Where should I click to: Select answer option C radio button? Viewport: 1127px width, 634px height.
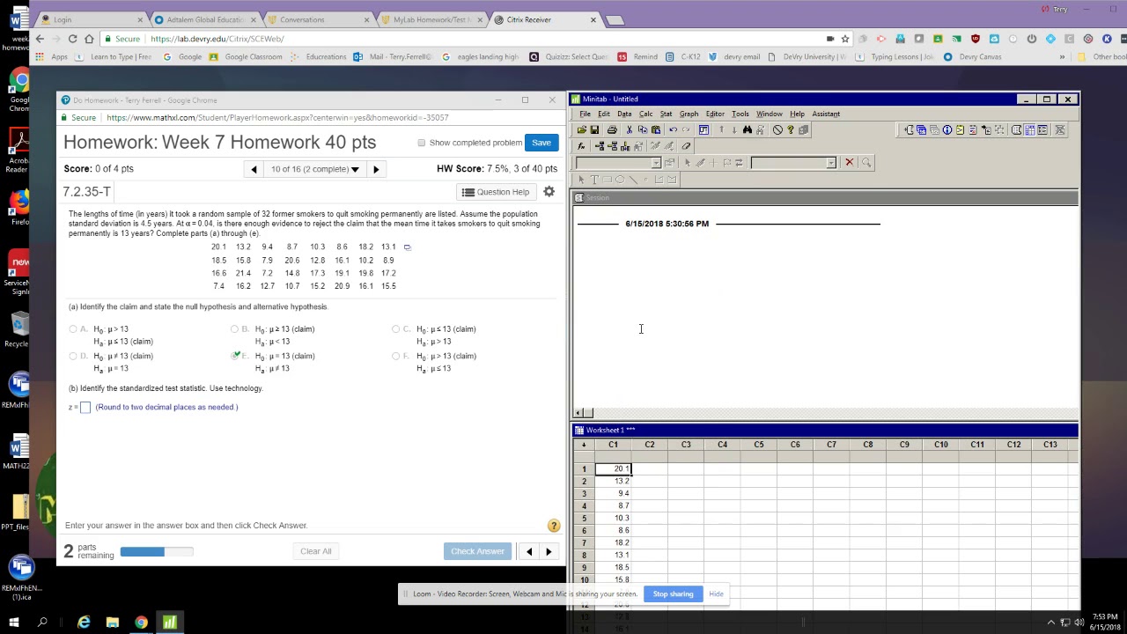click(x=395, y=329)
